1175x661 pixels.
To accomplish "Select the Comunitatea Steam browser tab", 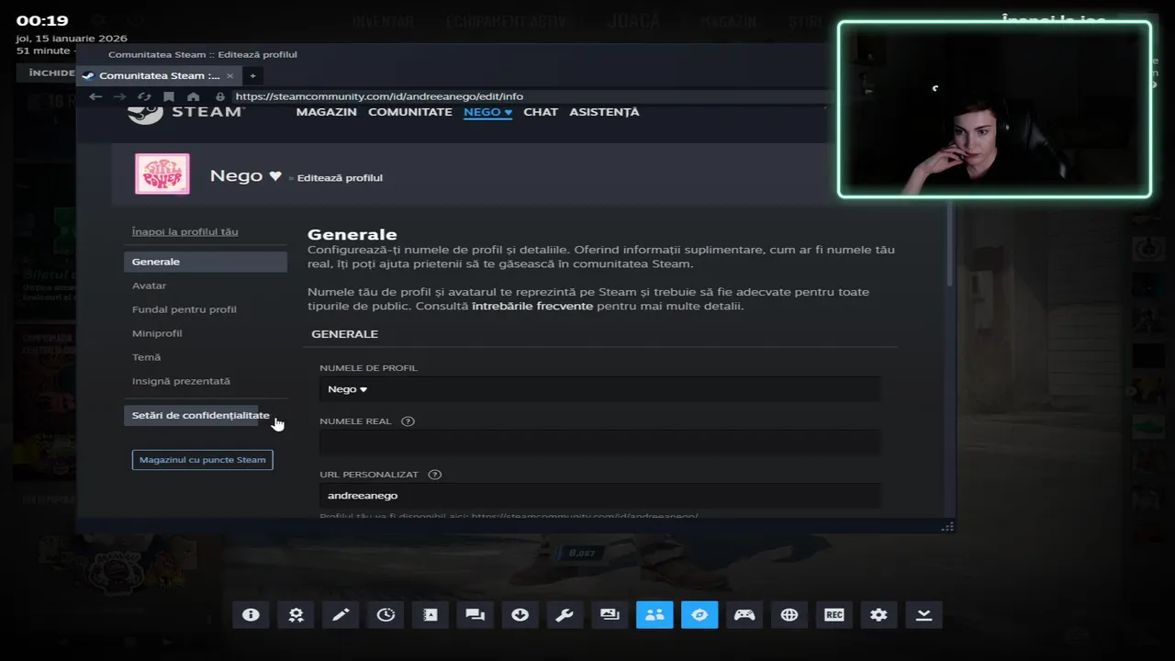I will point(159,75).
